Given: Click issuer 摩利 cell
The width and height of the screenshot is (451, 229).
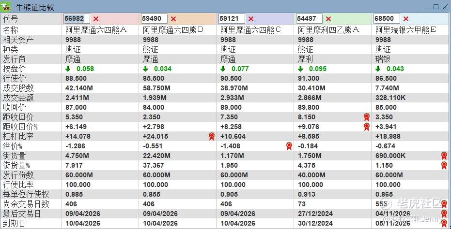Looking at the screenshot, I should (x=305, y=59).
